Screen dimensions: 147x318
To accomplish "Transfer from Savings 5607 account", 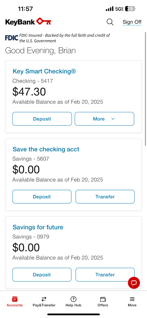I will tap(105, 197).
